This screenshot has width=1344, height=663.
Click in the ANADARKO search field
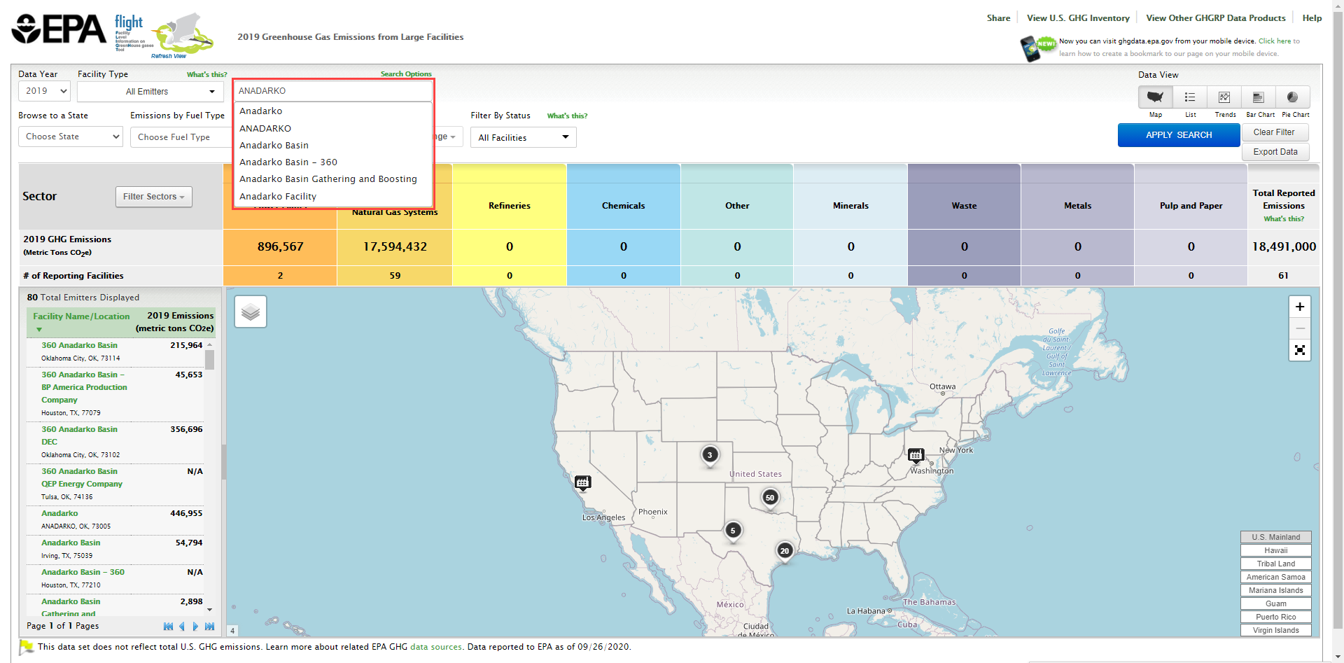pos(333,91)
